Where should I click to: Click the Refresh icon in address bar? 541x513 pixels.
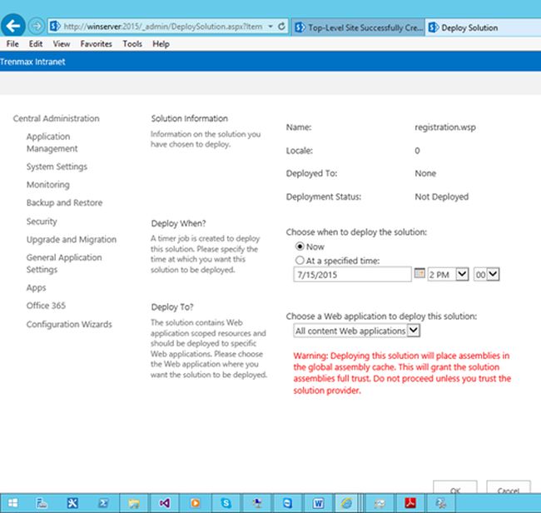(x=281, y=27)
